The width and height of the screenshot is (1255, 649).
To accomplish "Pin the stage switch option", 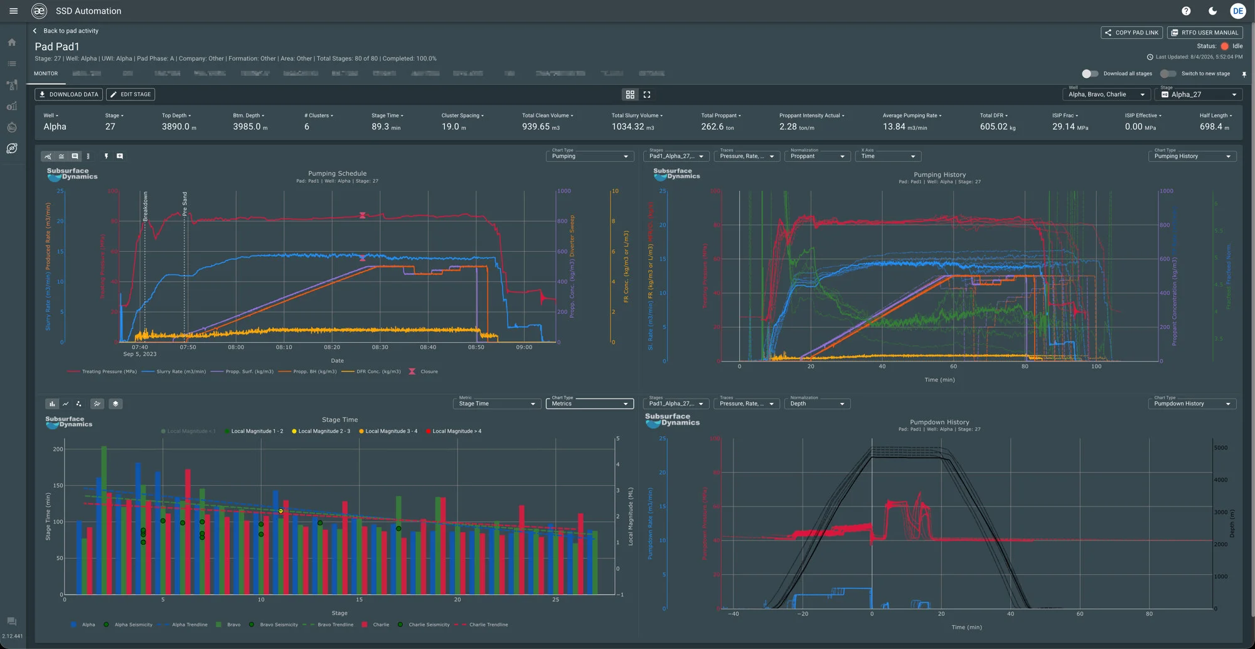I will (x=1244, y=74).
